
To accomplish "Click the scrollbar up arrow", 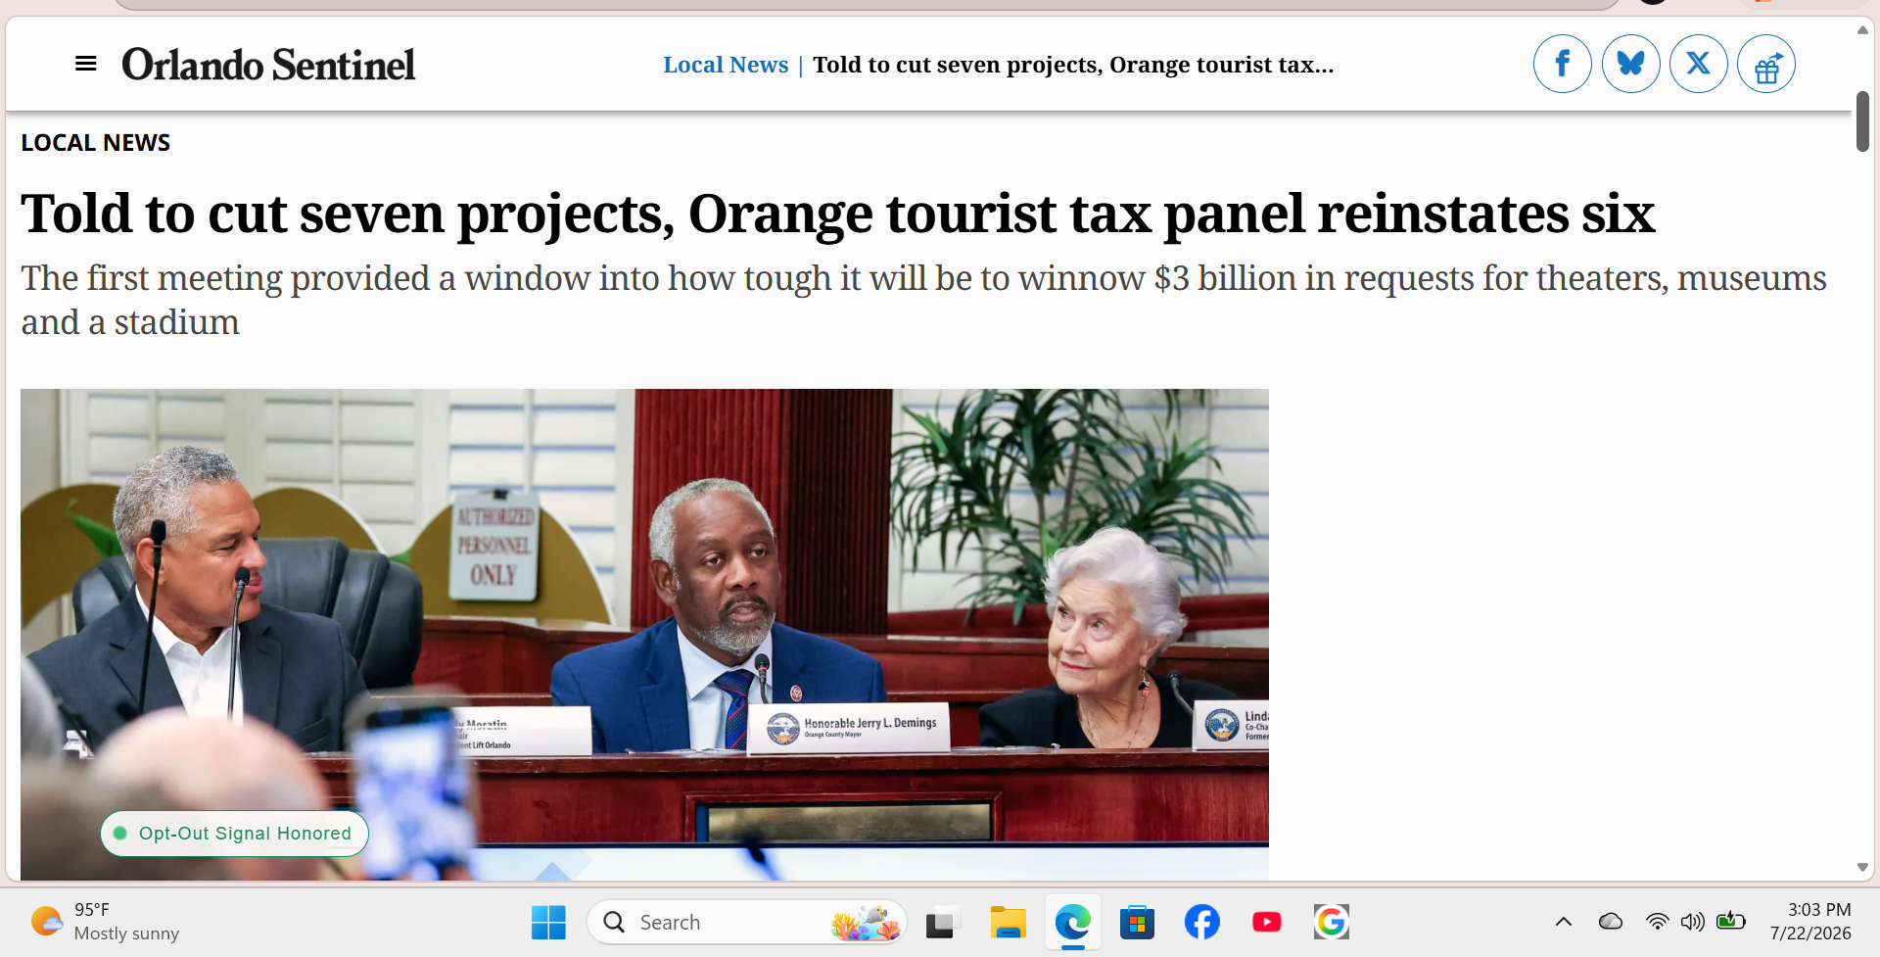I will click(1862, 30).
